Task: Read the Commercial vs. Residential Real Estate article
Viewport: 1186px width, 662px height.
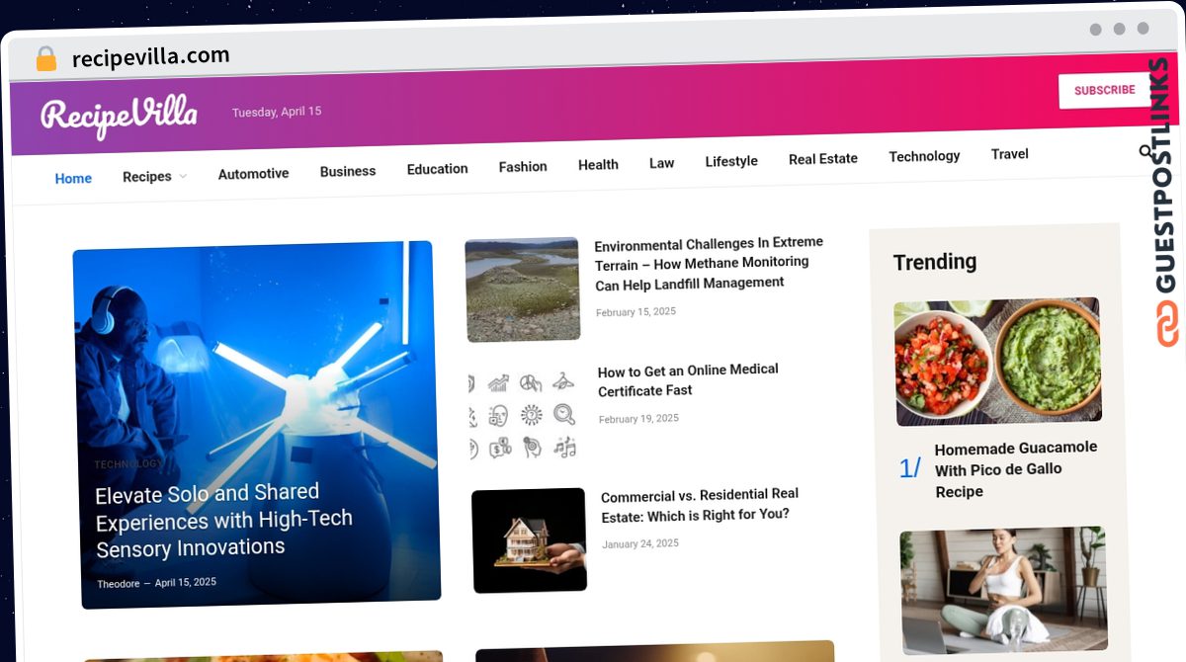Action: pyautogui.click(x=700, y=505)
